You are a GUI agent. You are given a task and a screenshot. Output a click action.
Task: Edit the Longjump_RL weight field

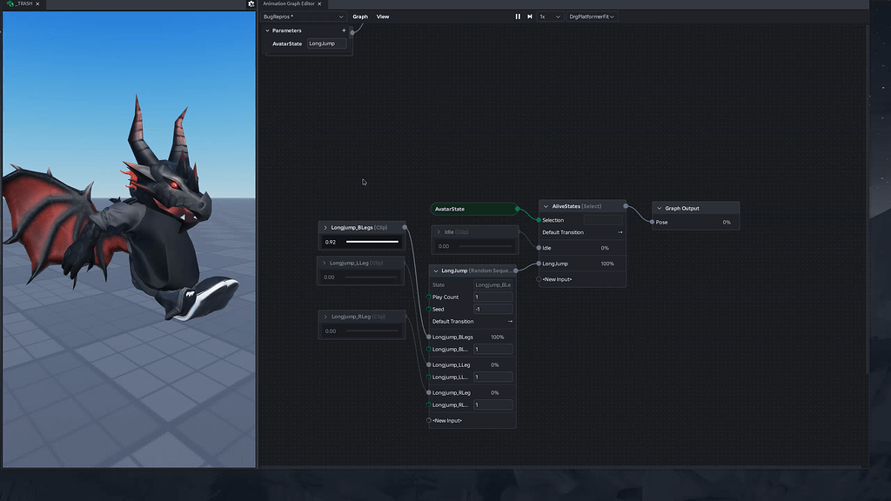[x=492, y=405]
